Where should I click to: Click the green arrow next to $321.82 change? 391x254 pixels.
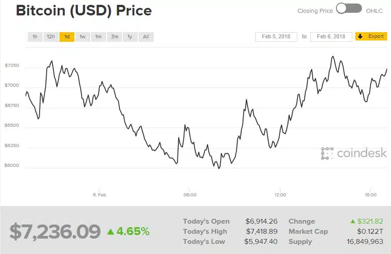pos(353,221)
